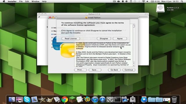Click the customize tool icon in Python 2.7.2 window

tap(39, 17)
